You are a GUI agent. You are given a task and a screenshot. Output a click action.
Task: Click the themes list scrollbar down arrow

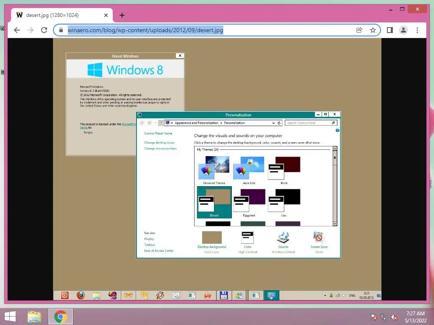335,223
